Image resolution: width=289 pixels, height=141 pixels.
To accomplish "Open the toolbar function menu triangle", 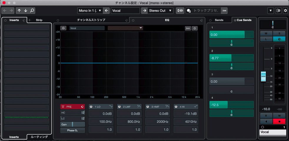I will [270, 11].
